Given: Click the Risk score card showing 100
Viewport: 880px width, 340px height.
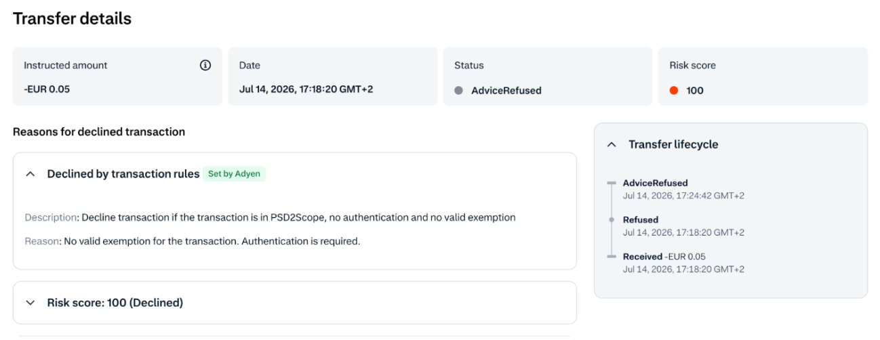Looking at the screenshot, I should tap(763, 77).
